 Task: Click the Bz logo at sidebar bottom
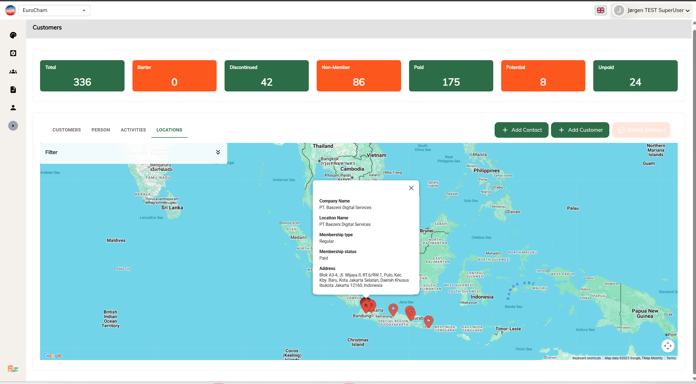(13, 368)
